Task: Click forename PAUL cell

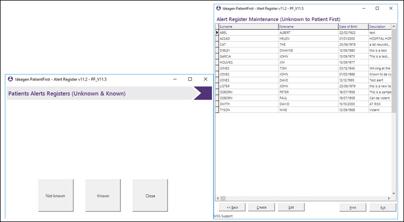Action: point(308,98)
